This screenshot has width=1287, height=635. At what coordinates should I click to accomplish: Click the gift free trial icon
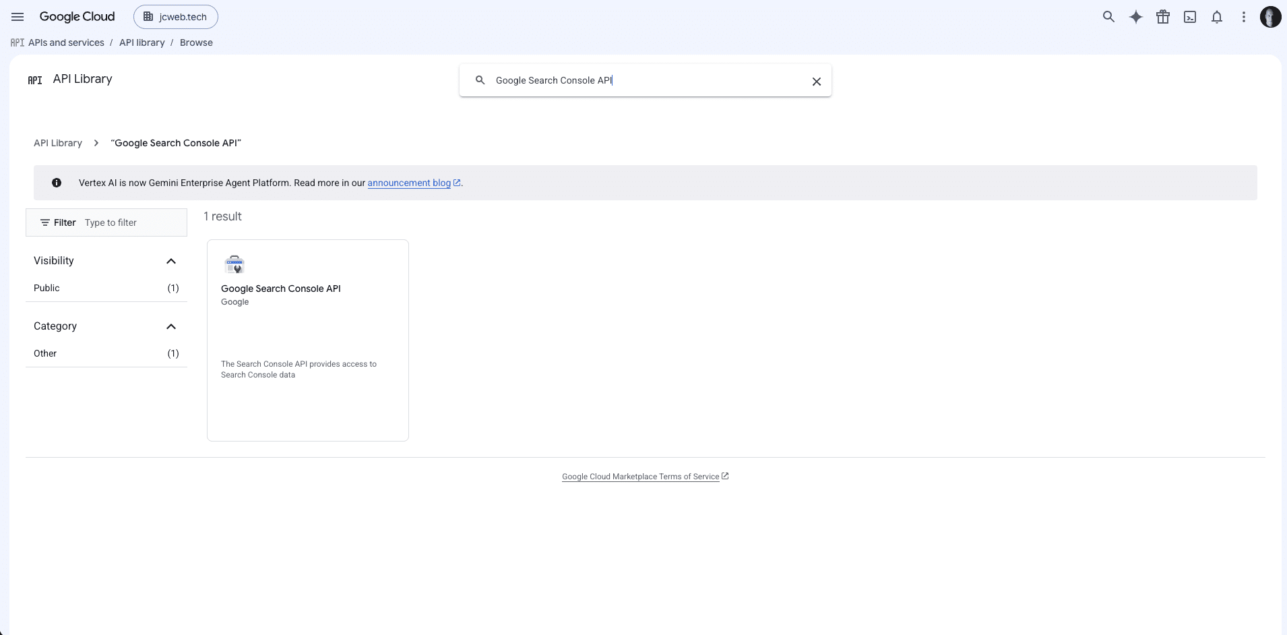click(1163, 17)
